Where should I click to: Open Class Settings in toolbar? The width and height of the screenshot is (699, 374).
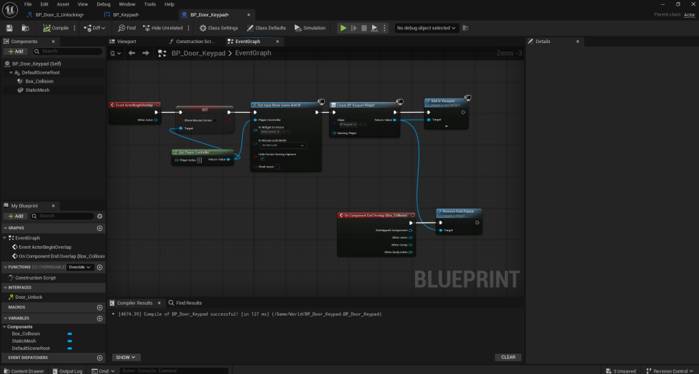pos(219,28)
